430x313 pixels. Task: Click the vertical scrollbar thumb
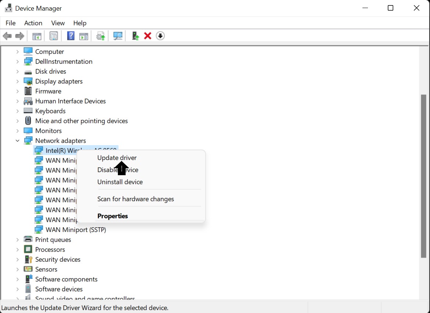click(423, 176)
